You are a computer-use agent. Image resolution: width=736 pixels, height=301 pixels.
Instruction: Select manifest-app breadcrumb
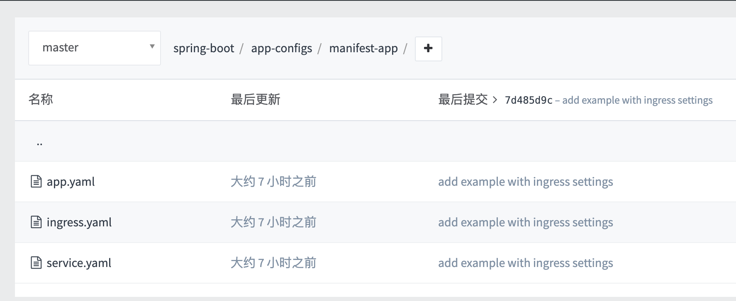363,49
